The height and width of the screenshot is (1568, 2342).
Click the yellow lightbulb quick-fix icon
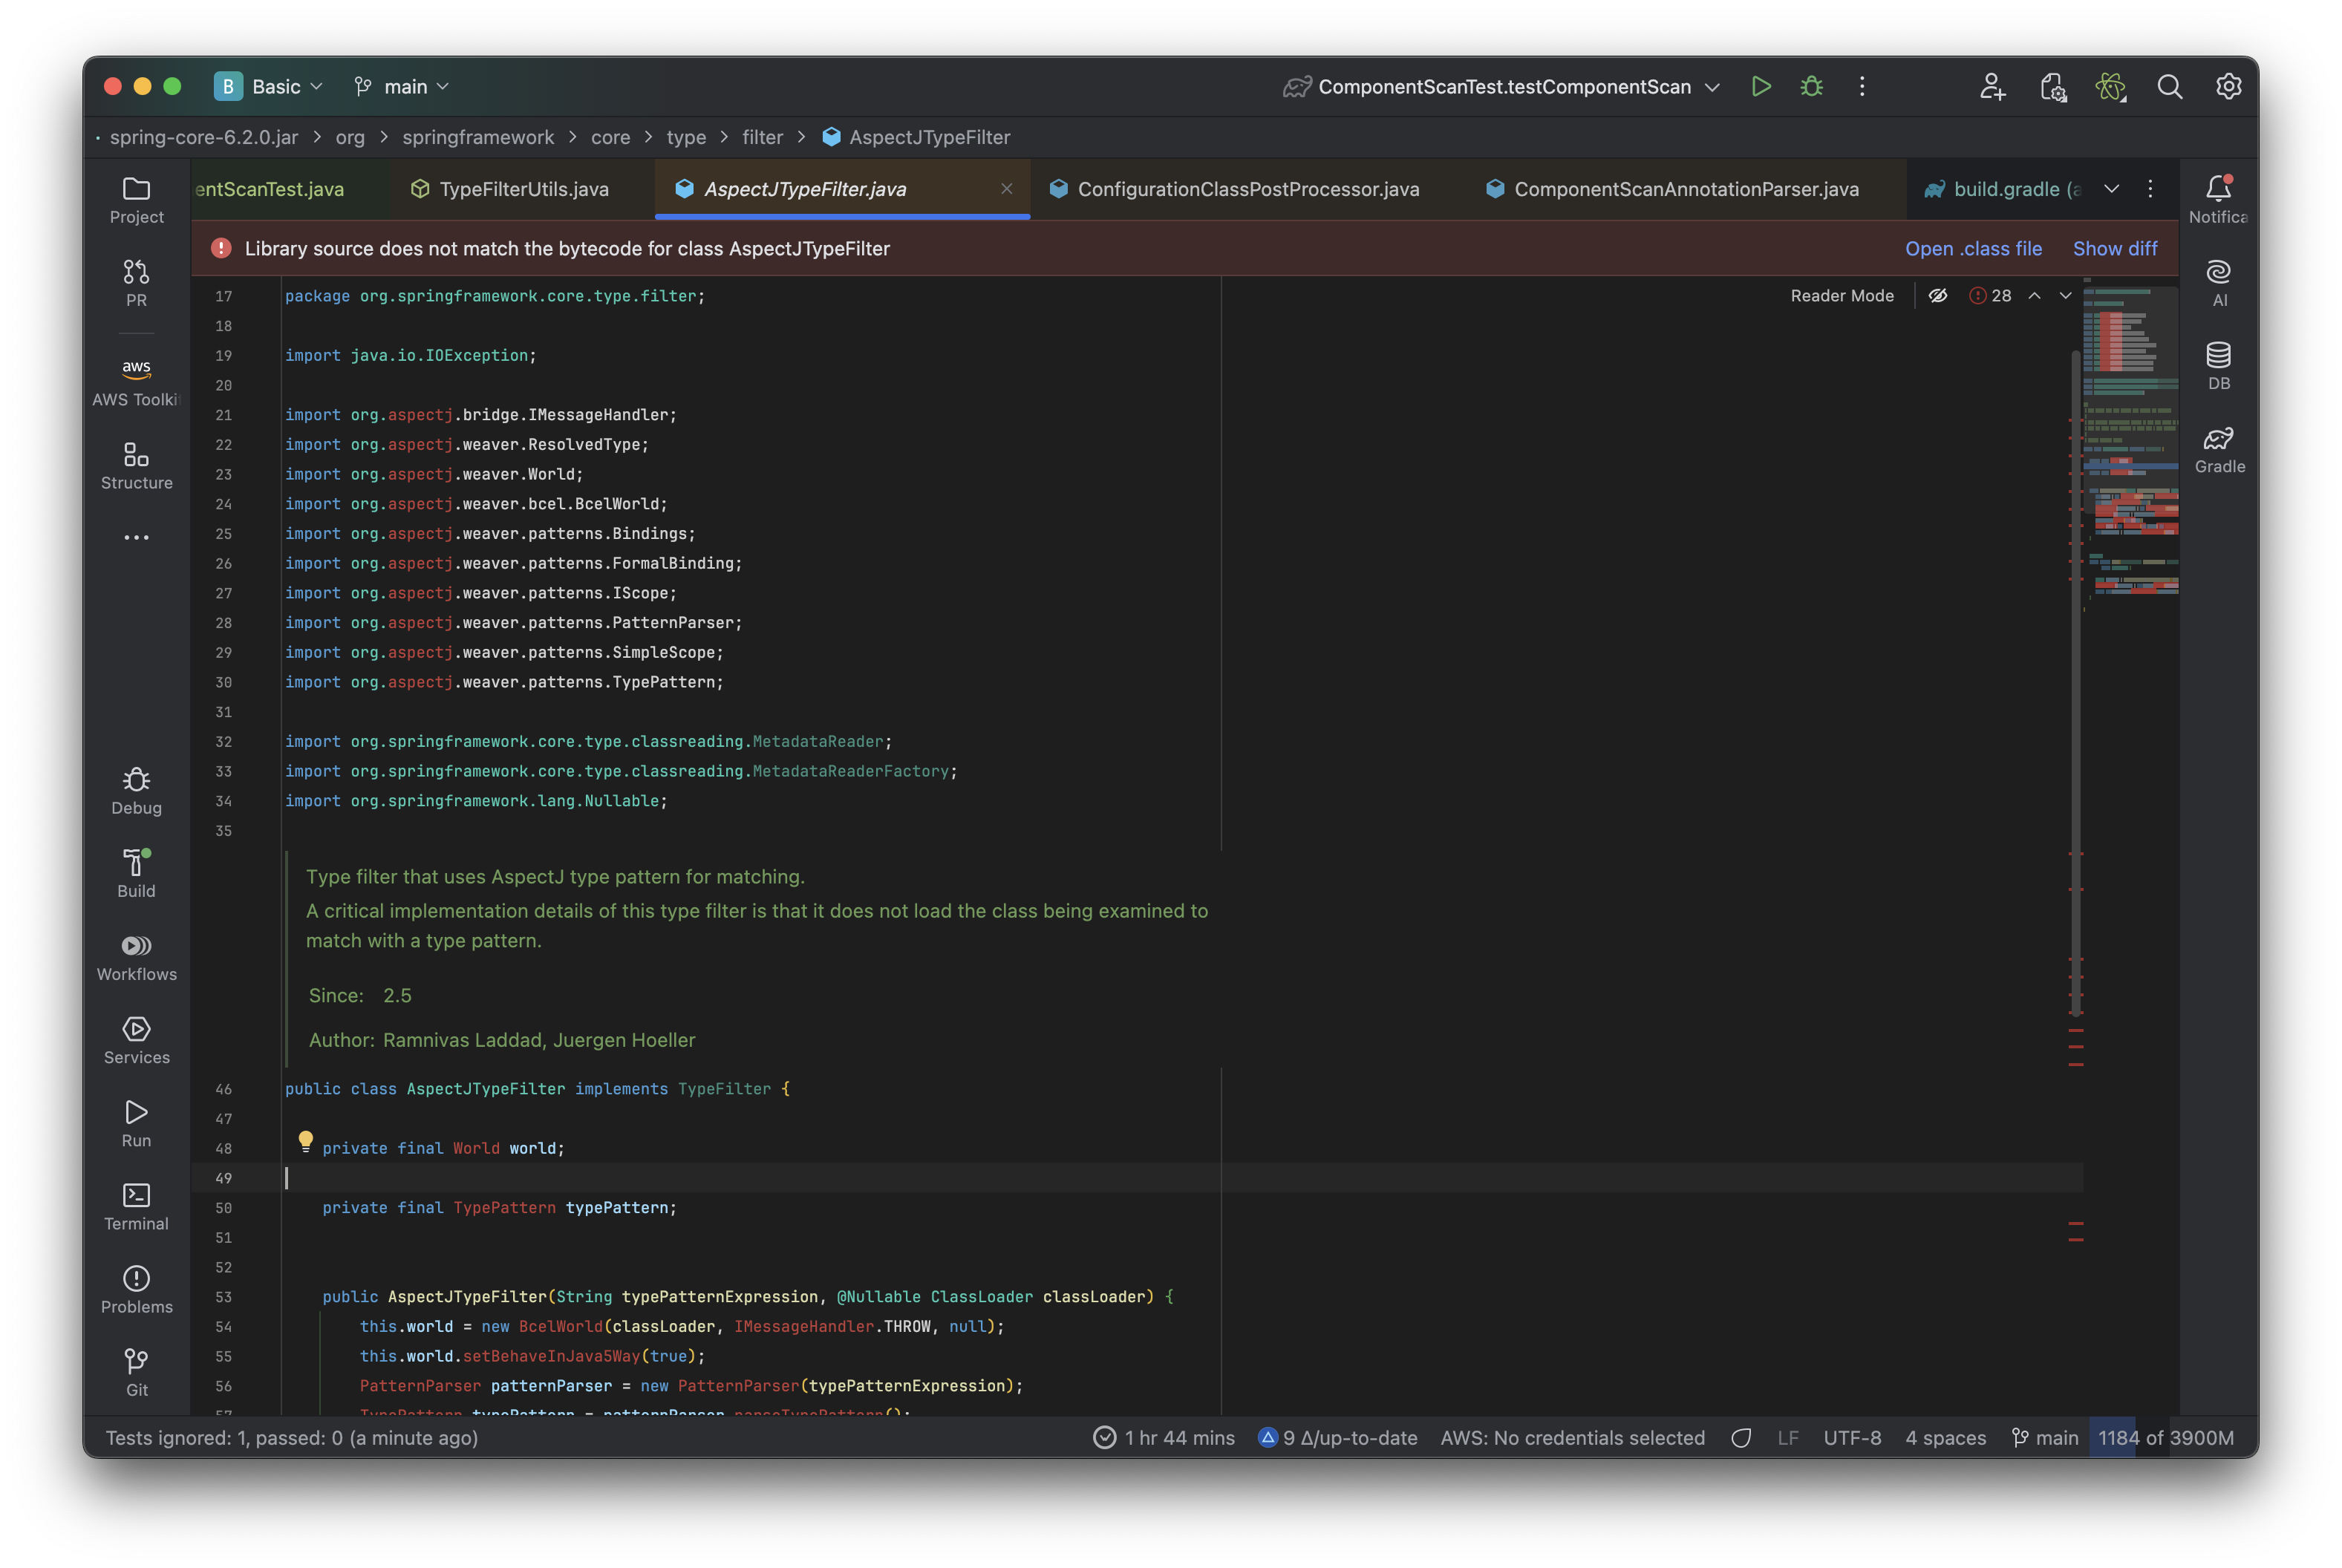click(x=306, y=1140)
